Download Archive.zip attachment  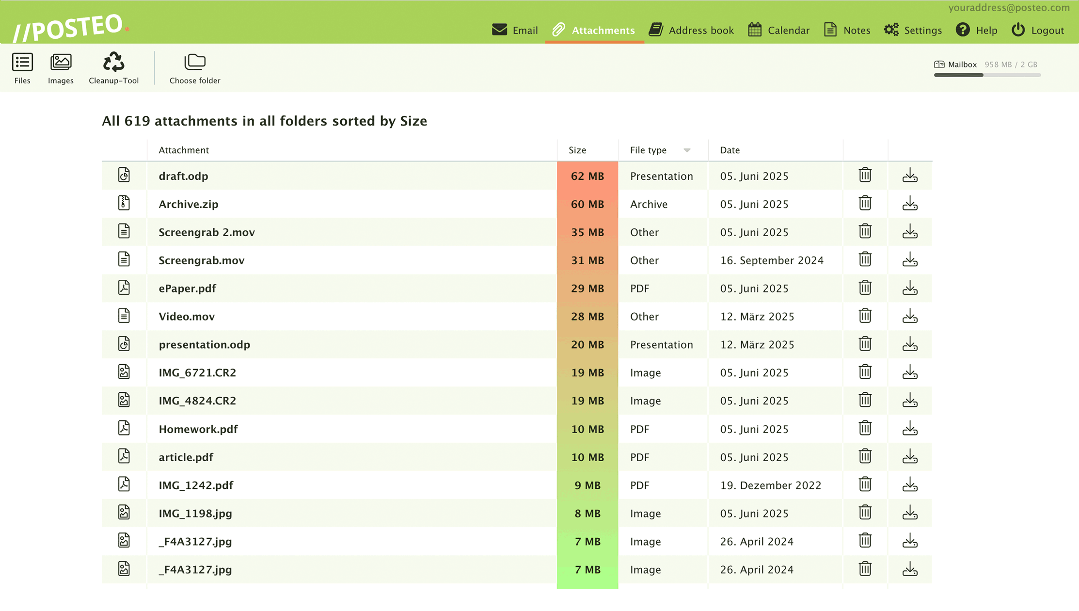tap(909, 204)
